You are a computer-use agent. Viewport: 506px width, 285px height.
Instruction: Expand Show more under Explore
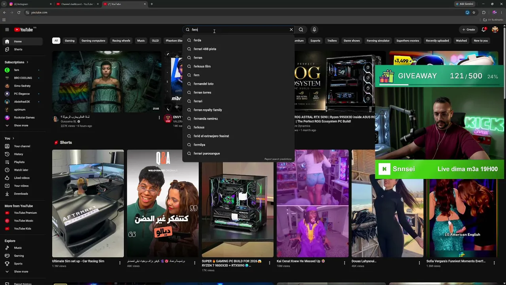[23, 272]
